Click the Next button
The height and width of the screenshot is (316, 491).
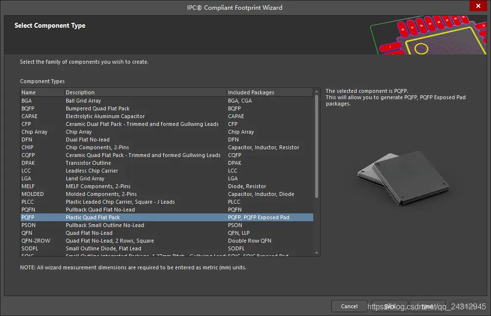tap(428, 306)
